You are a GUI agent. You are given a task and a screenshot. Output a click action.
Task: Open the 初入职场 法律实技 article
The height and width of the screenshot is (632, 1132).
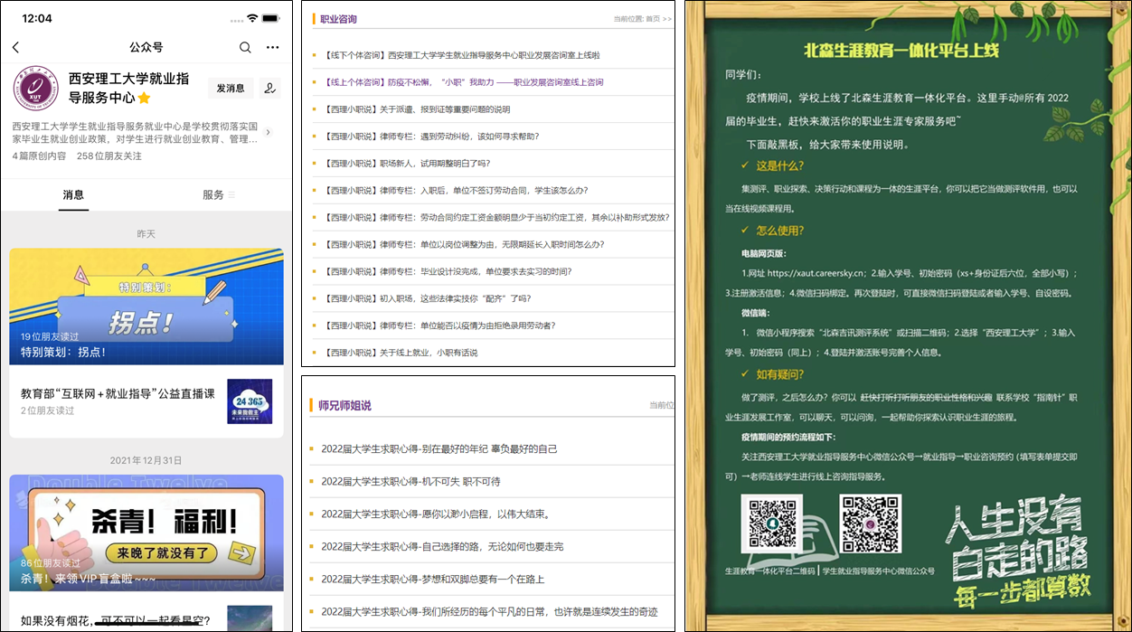click(x=427, y=299)
